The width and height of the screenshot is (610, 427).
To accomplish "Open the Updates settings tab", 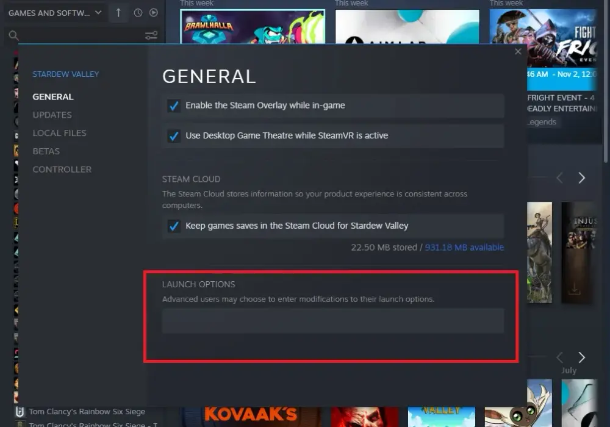I will click(x=52, y=115).
